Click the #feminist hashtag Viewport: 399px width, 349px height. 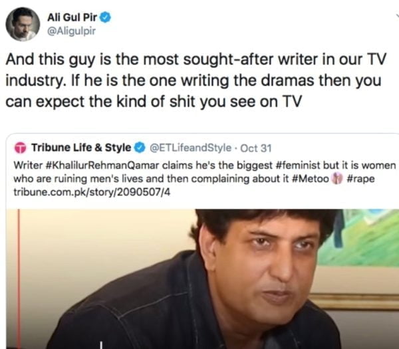(x=298, y=166)
